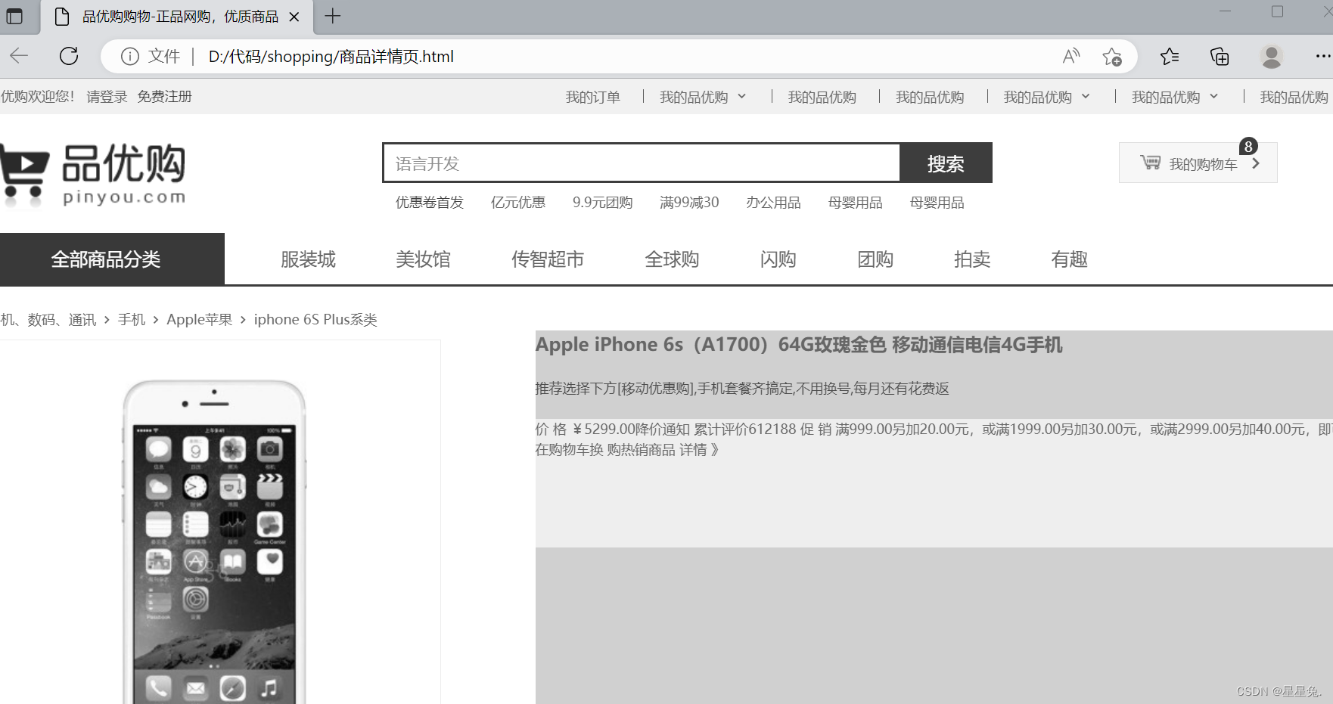
Task: Click 满99减30 hot word link
Action: (x=689, y=202)
